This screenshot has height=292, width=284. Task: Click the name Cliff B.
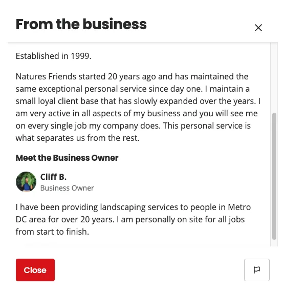53,177
